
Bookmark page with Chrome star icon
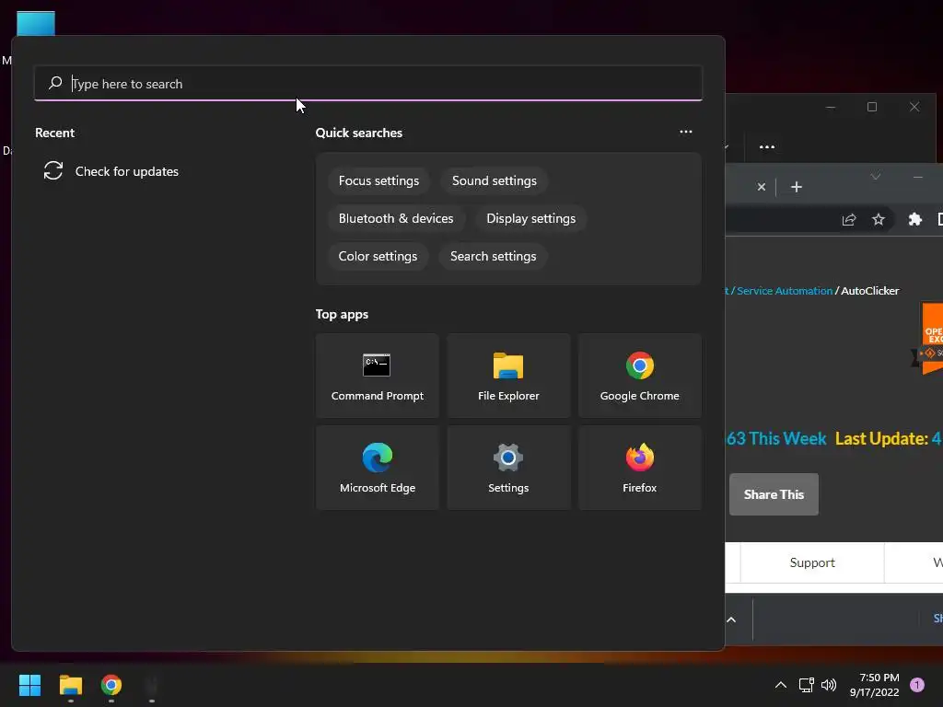(x=878, y=219)
